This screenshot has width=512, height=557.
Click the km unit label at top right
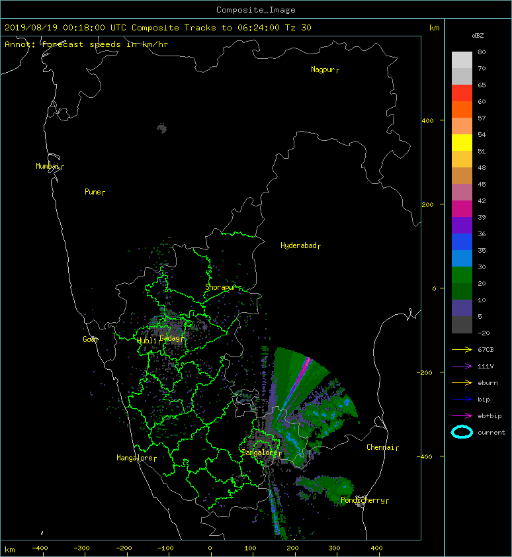(x=434, y=28)
